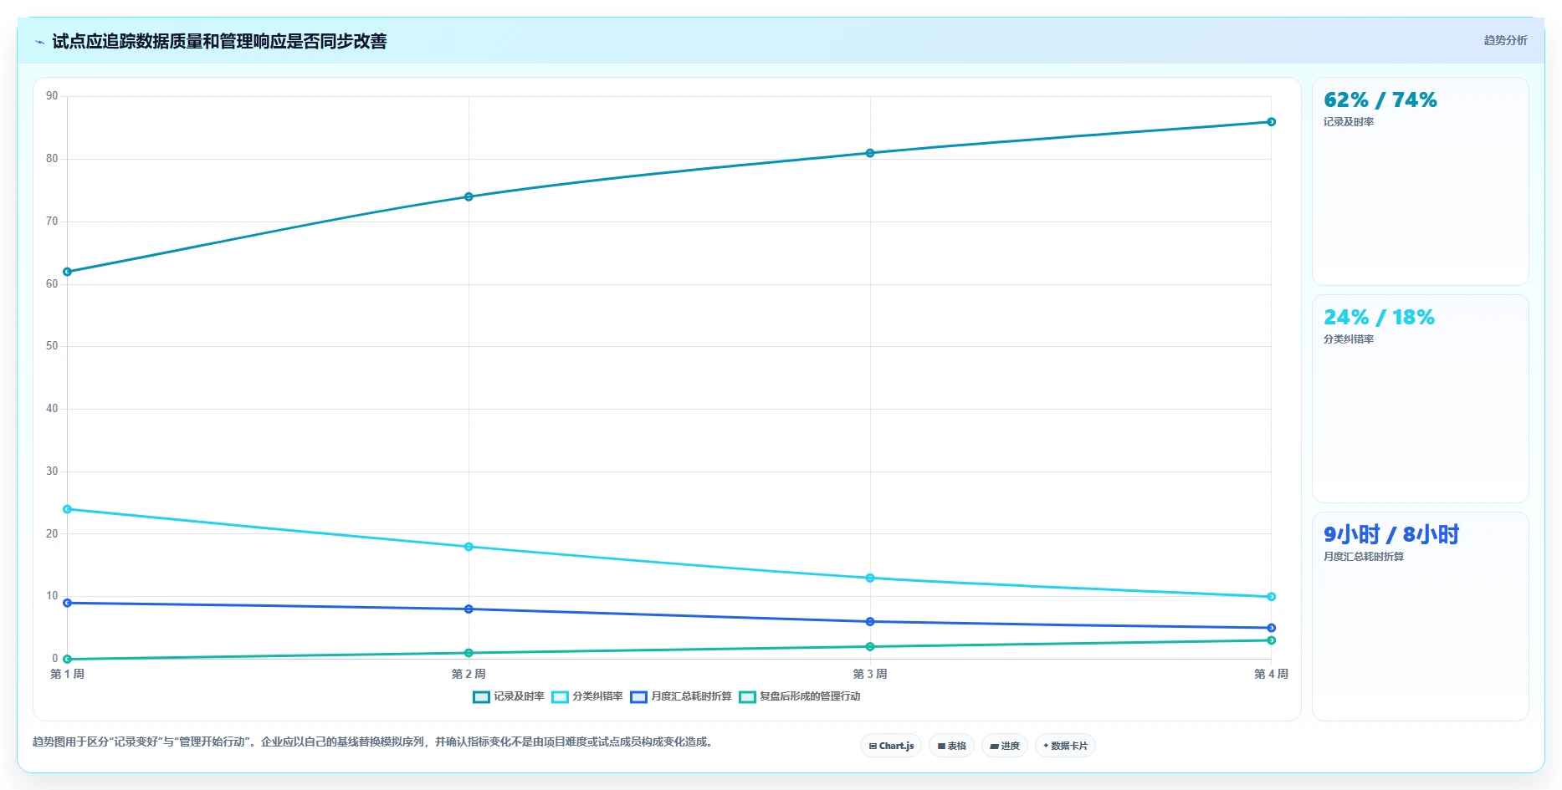Click the 24% / 18% card value
Image resolution: width=1562 pixels, height=790 pixels.
pos(1379,318)
